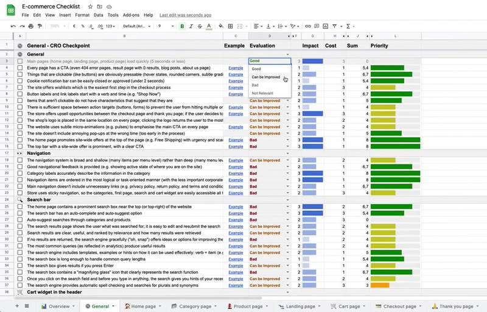Decrease decimal places
487x312 pixels.
(x=91, y=26)
